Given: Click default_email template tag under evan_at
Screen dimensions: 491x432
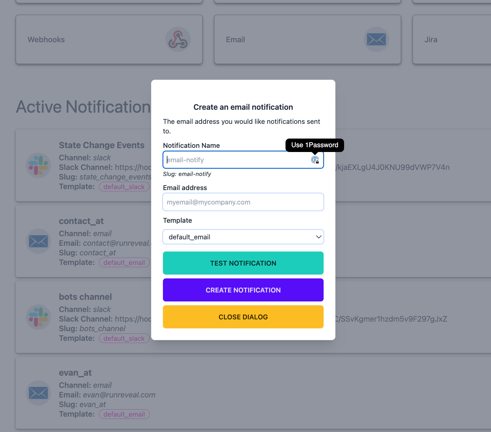Looking at the screenshot, I should coord(124,414).
